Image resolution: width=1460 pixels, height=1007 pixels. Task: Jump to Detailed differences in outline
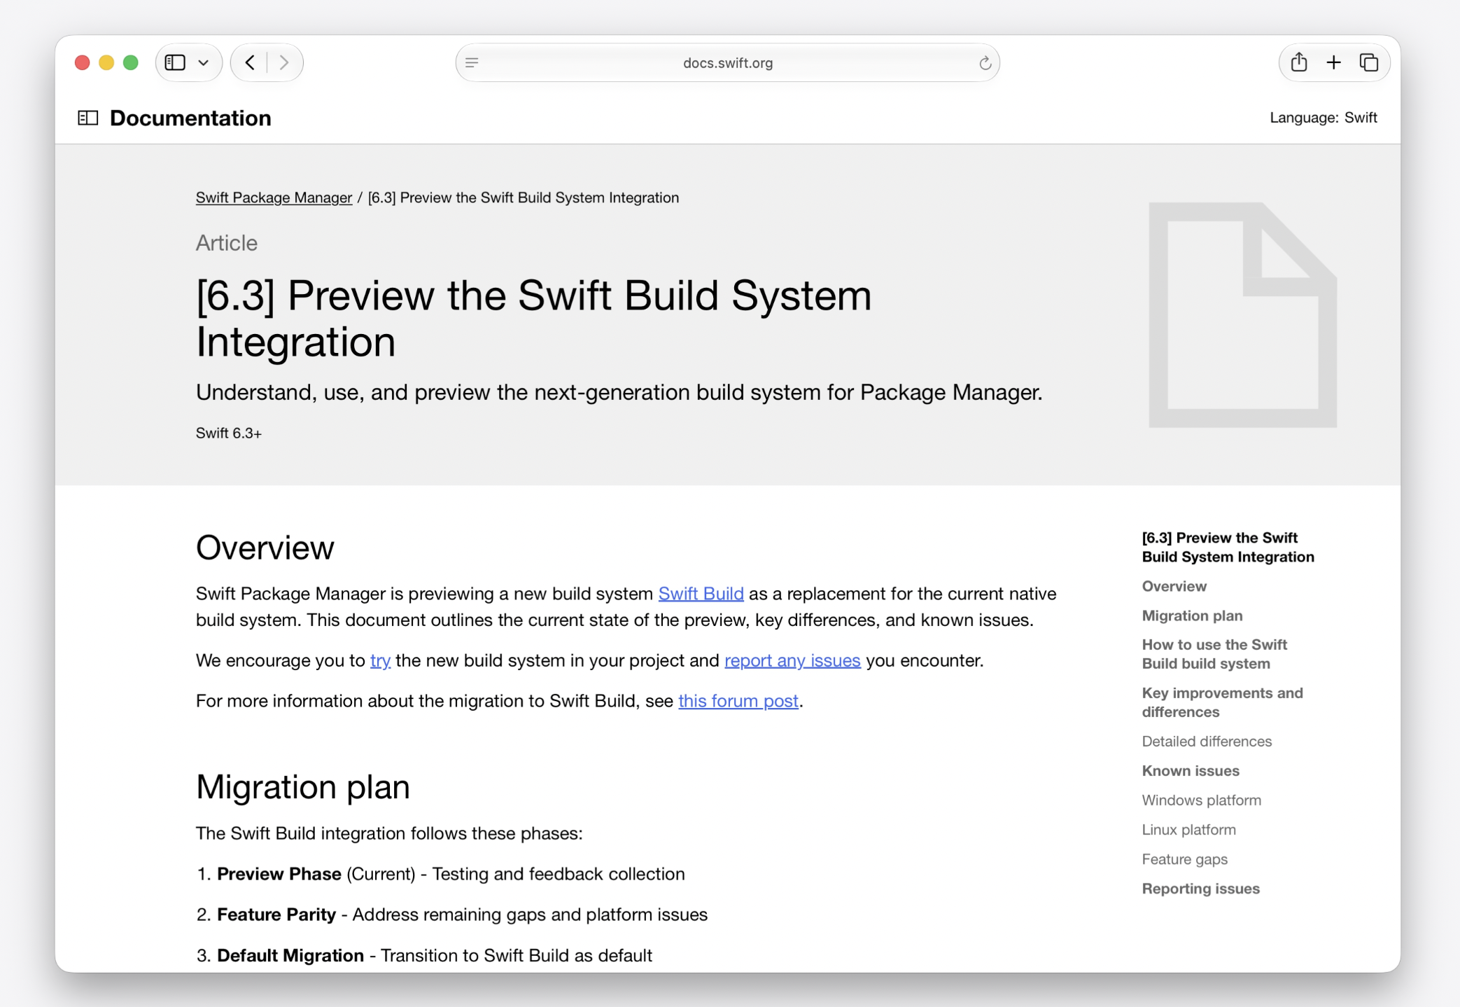pos(1207,741)
